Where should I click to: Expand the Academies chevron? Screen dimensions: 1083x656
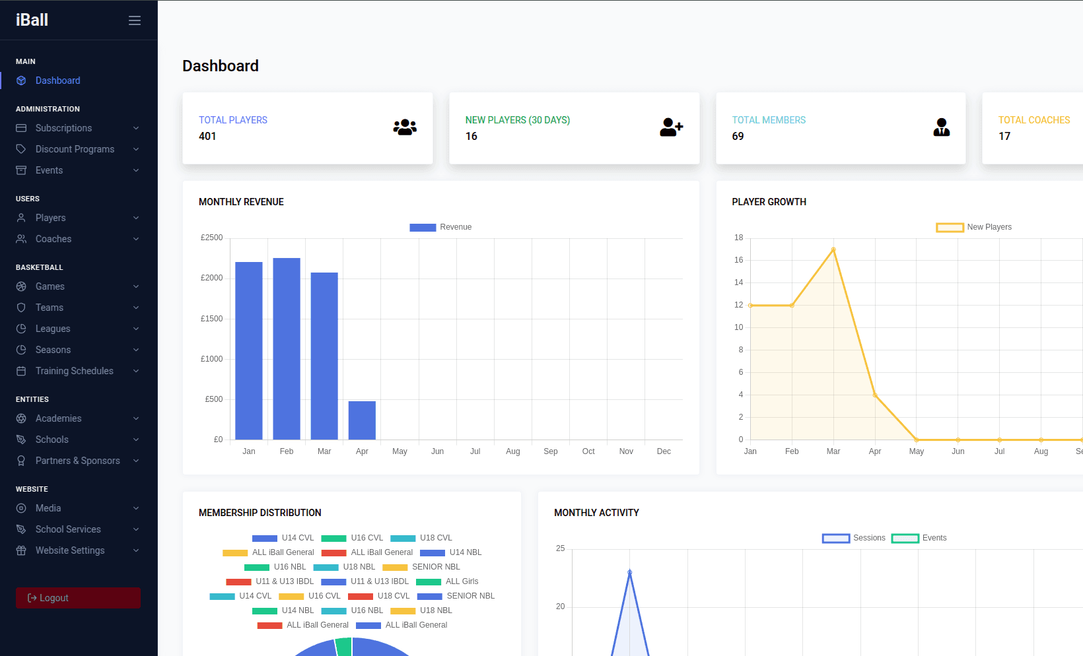(x=136, y=418)
